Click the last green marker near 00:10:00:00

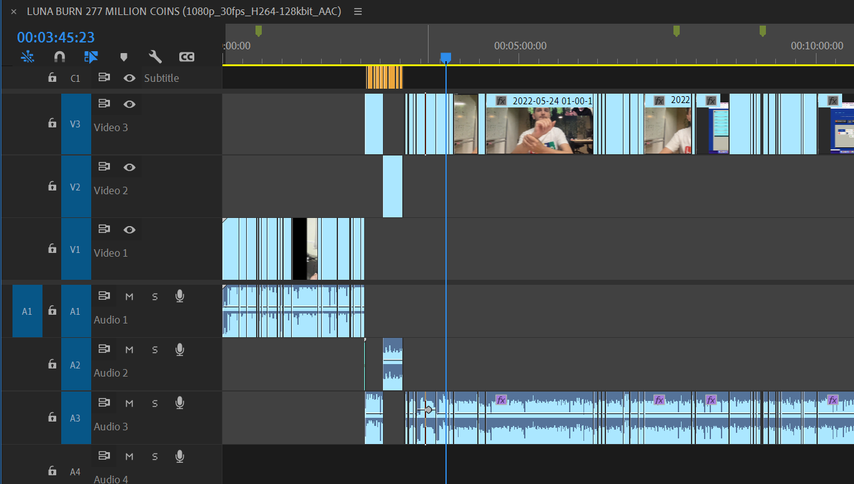click(x=762, y=31)
